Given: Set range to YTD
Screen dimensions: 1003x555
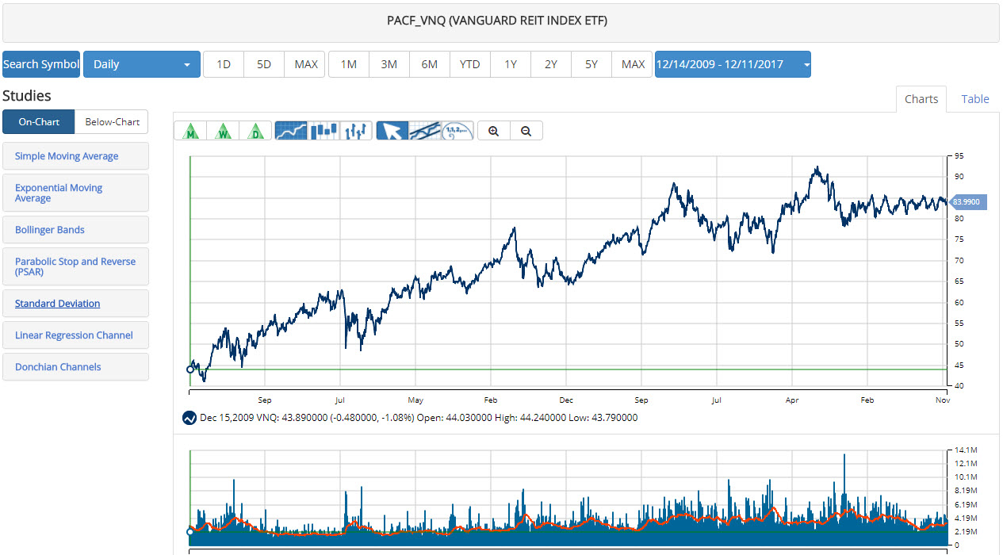Looking at the screenshot, I should click(470, 64).
